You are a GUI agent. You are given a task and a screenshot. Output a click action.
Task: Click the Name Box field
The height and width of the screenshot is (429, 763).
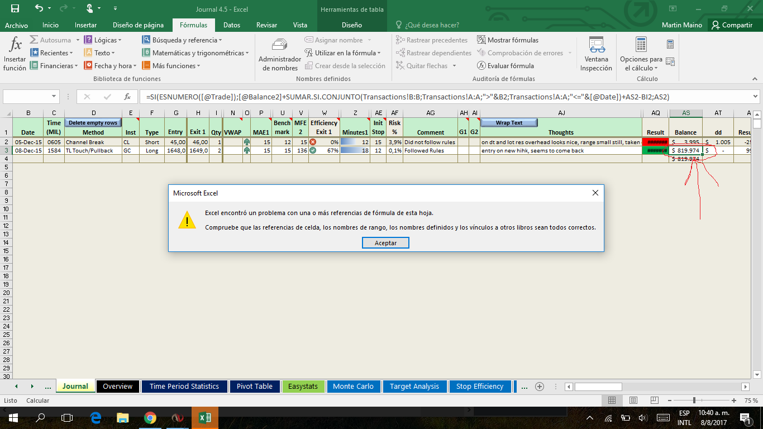click(31, 97)
